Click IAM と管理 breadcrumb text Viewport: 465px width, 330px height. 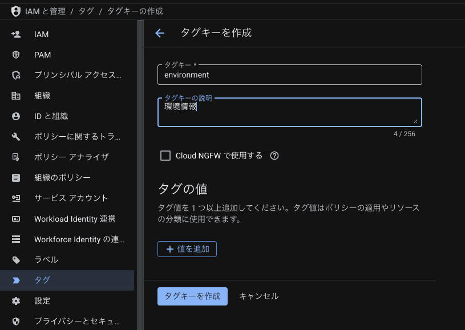tap(46, 11)
